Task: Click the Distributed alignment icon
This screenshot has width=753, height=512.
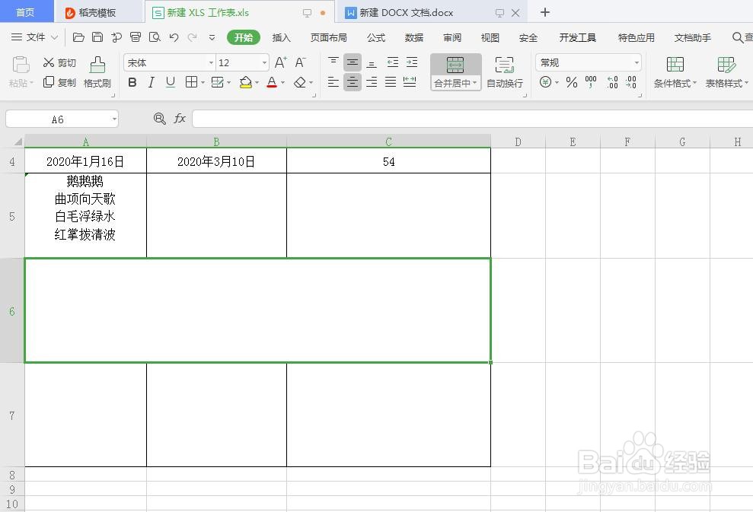Action: coord(410,82)
